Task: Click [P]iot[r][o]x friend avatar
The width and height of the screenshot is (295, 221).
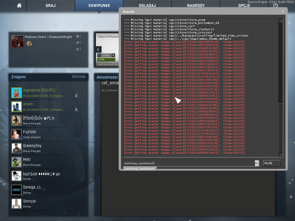Action: [x=16, y=120]
